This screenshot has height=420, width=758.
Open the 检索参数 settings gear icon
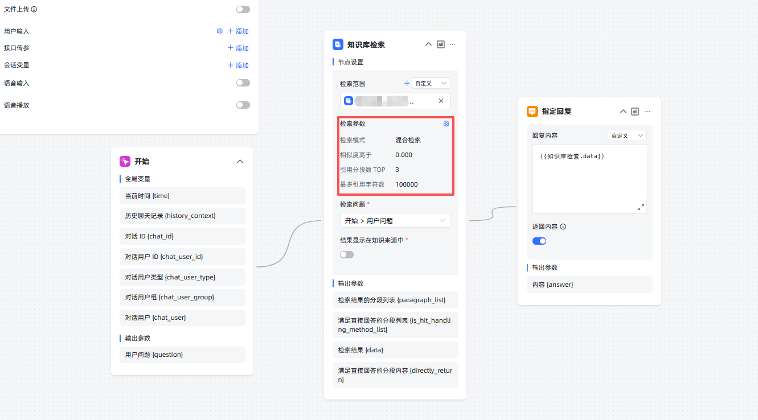pos(446,123)
